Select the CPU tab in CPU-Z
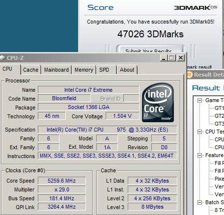 tap(10, 69)
